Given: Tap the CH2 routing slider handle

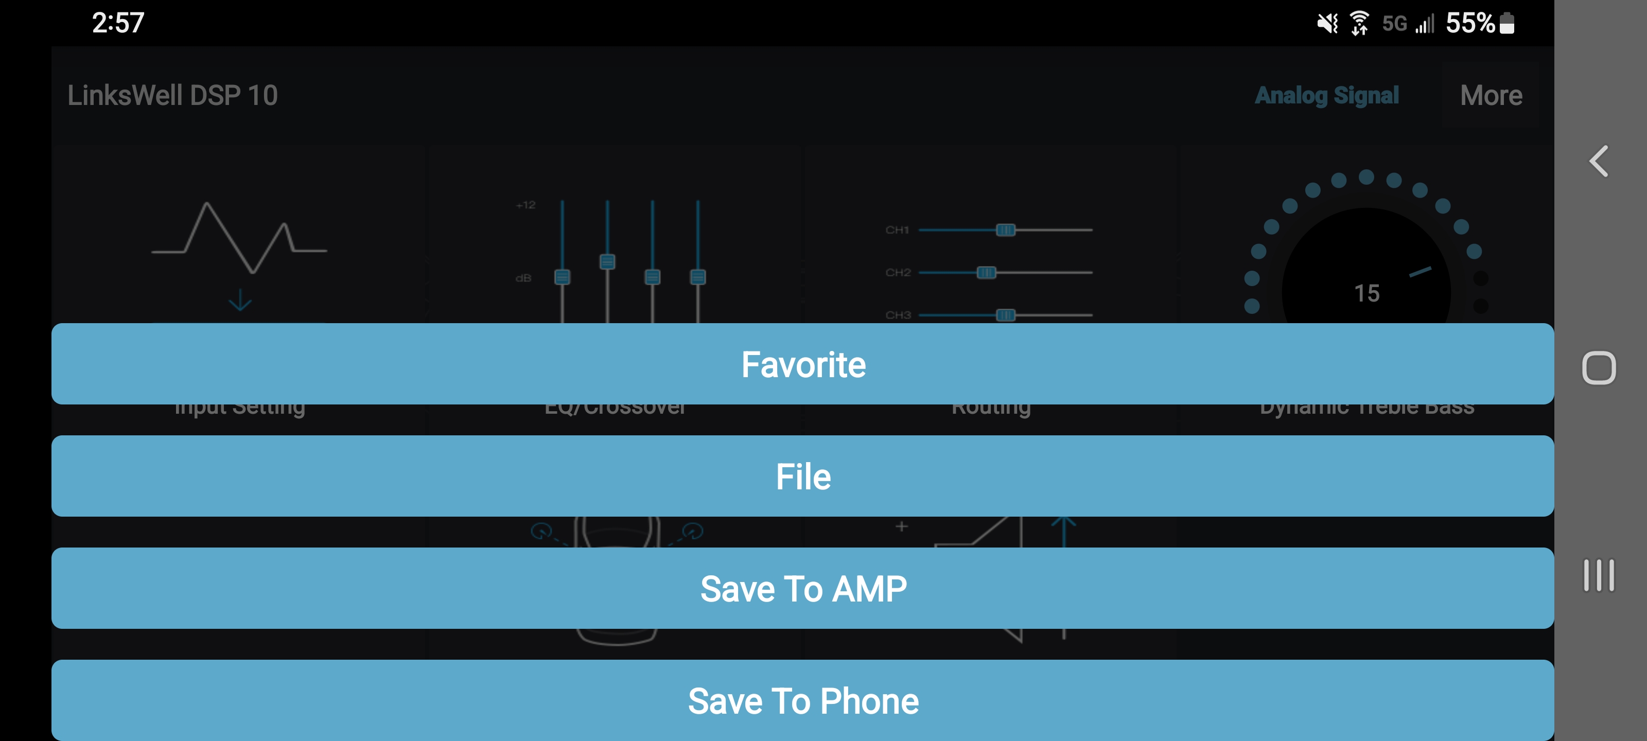Looking at the screenshot, I should [x=986, y=273].
